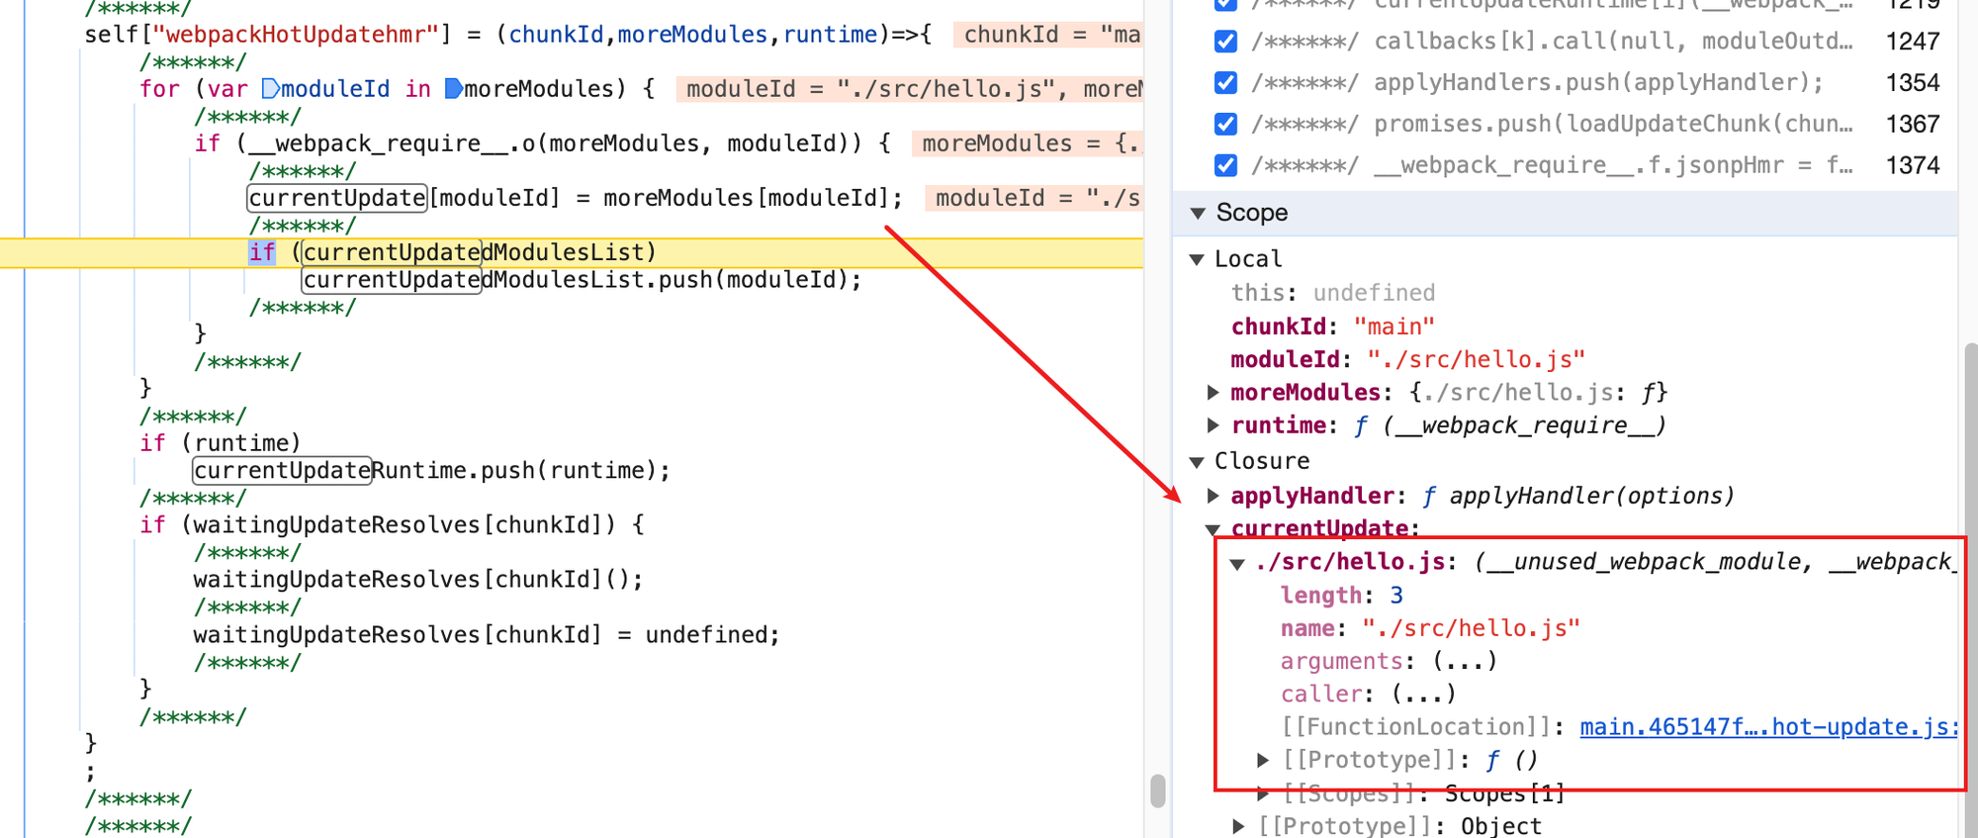The height and width of the screenshot is (838, 1978).
Task: Click the currentUpdateRuntime.push(runtime) code line
Action: click(x=431, y=470)
